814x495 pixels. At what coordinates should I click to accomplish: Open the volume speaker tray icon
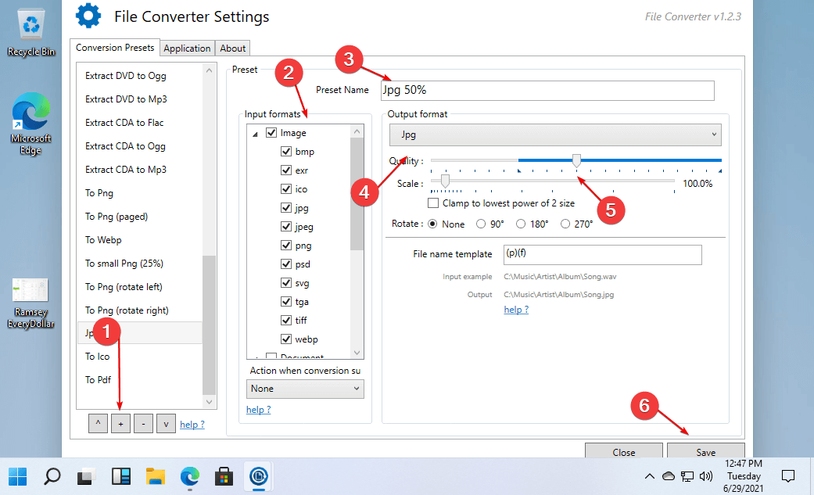(706, 475)
